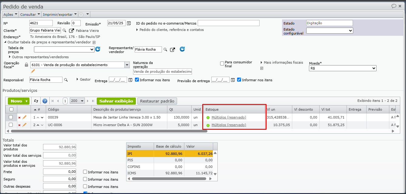Open the Consultar menu
Screen dimensions: 406x194
[x=30, y=14]
